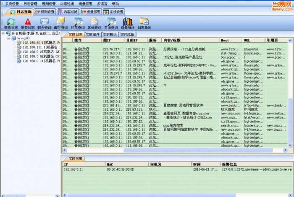
Task: Switch to the 实时邮件 tab
Action: [x=93, y=35]
